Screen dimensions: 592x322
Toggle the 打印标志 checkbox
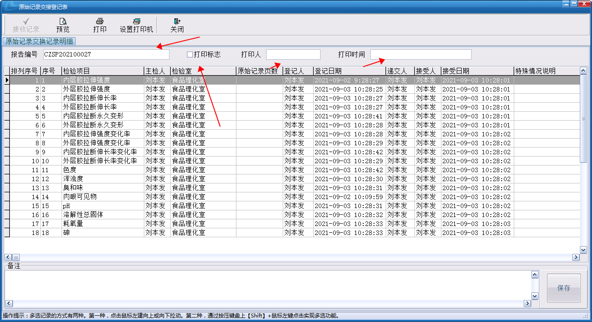pyautogui.click(x=190, y=55)
